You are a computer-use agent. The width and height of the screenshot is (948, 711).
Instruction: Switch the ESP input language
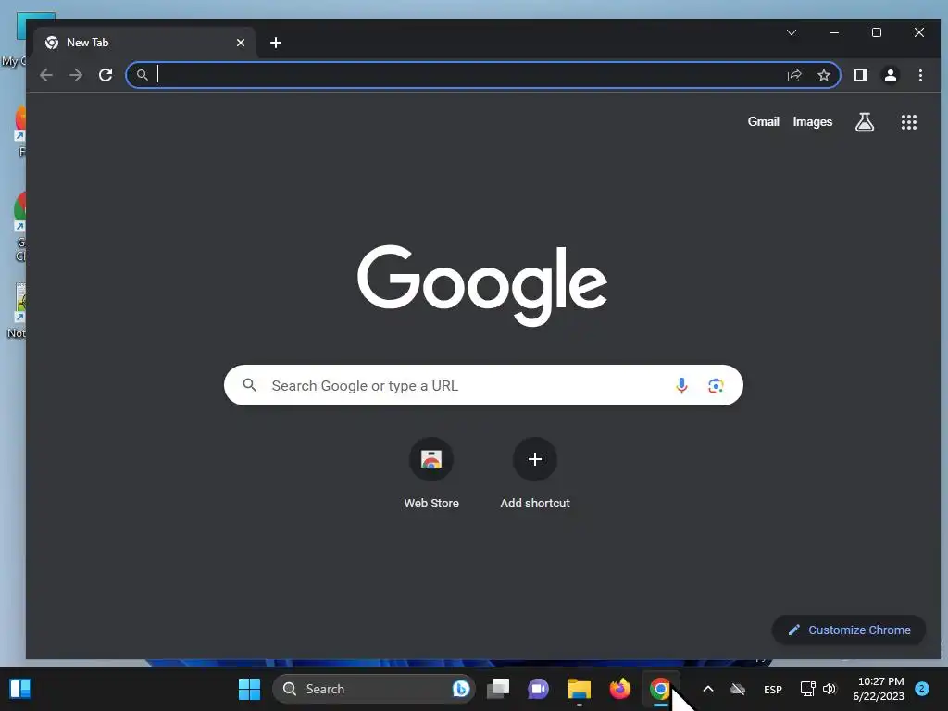point(773,689)
